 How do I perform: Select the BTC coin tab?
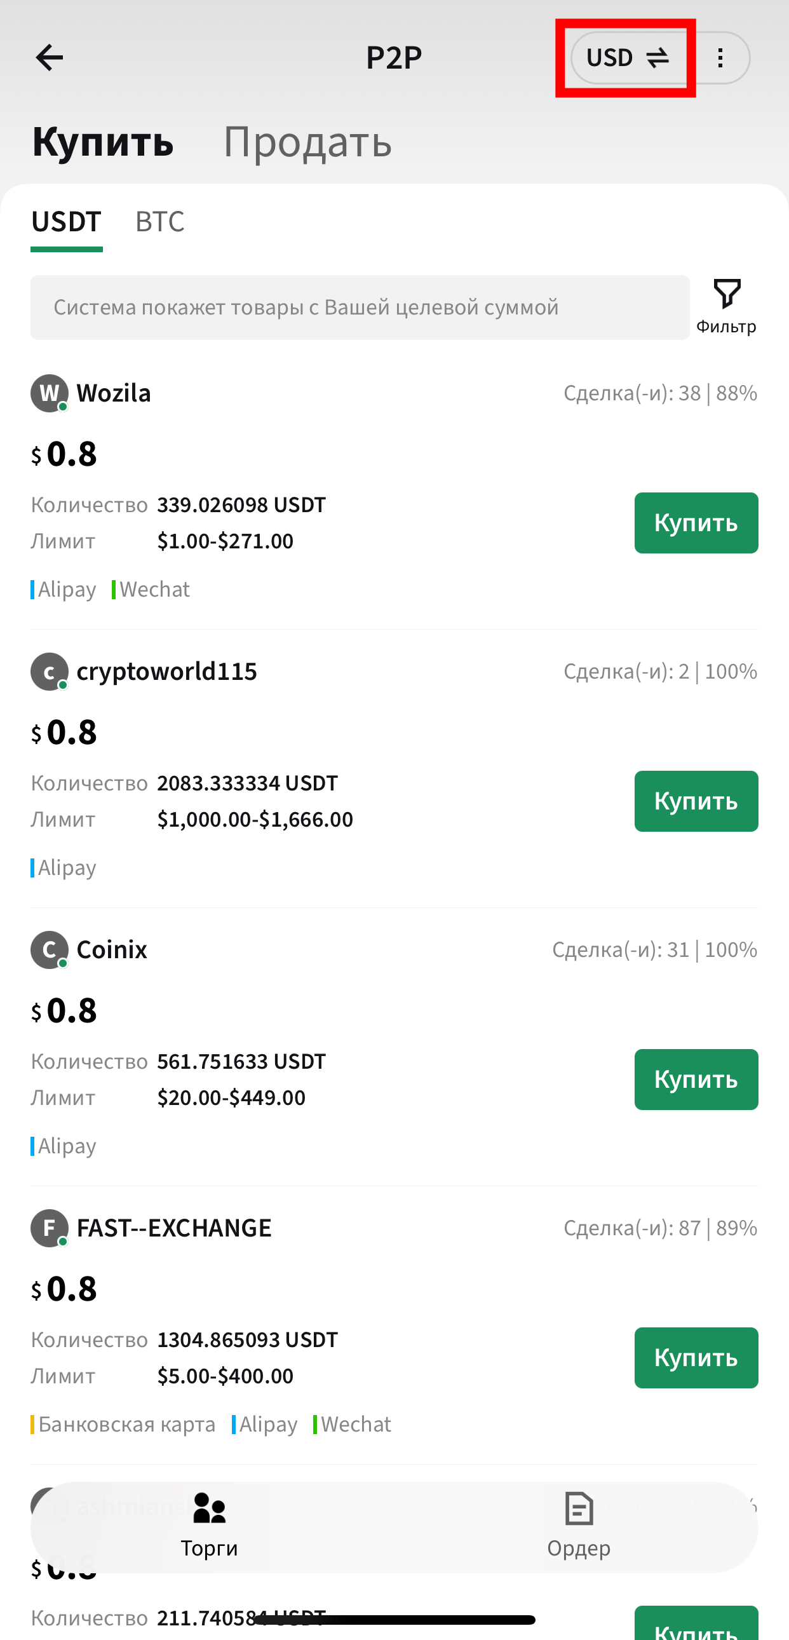(159, 222)
